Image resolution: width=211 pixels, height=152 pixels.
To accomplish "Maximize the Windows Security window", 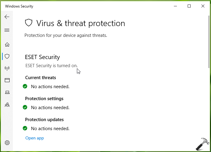I will coord(189,6).
